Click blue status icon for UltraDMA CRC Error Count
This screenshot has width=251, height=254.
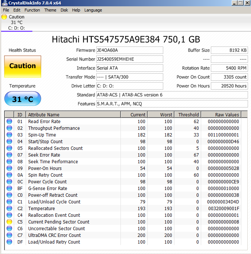click(9, 235)
